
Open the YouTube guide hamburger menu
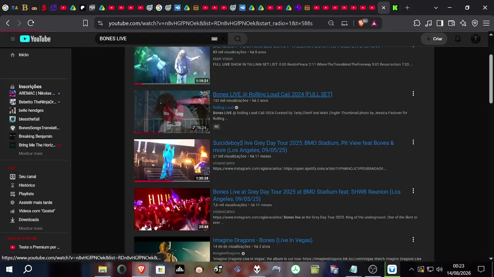[13, 39]
